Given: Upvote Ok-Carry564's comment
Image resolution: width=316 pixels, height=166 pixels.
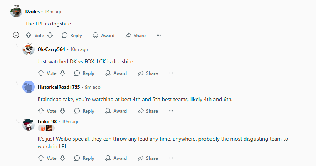Looking at the screenshot, I should coord(41,73).
